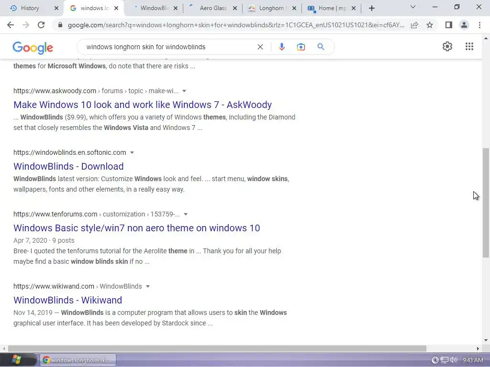
Task: Open the WindowBlinds - Wikiwand link
Action: pyautogui.click(x=68, y=300)
